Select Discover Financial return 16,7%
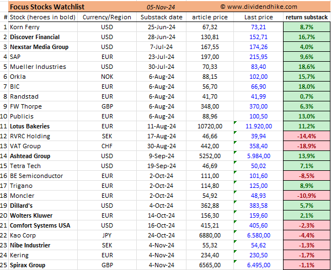This screenshot has height=270, width=331. click(307, 37)
